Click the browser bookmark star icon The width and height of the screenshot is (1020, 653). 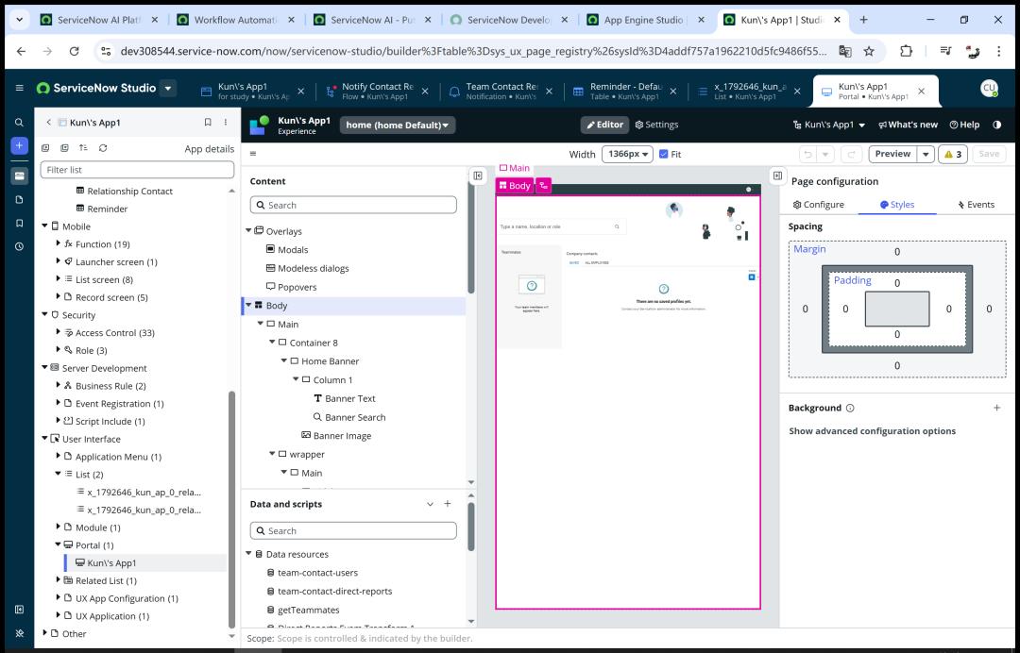pyautogui.click(x=869, y=51)
